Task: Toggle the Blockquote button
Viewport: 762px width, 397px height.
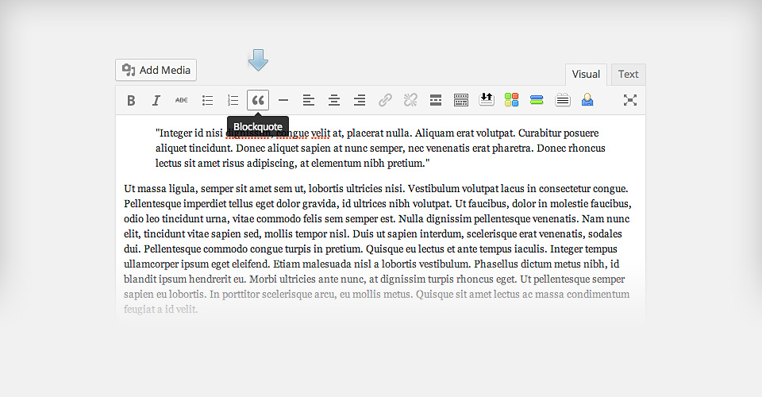Action: pyautogui.click(x=258, y=100)
